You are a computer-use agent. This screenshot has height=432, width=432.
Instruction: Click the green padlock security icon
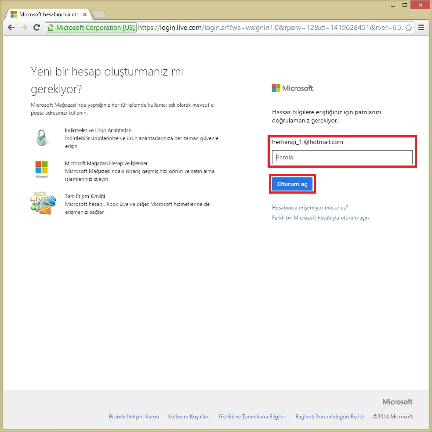[x=51, y=28]
